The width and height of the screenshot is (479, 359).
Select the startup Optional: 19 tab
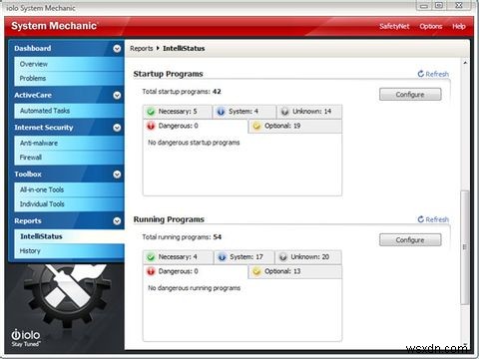[x=295, y=127]
